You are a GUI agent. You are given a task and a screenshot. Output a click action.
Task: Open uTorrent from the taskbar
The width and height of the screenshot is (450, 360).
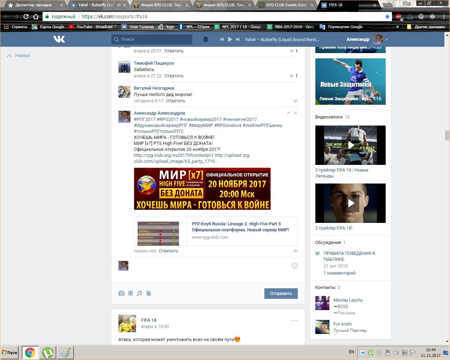[47, 353]
